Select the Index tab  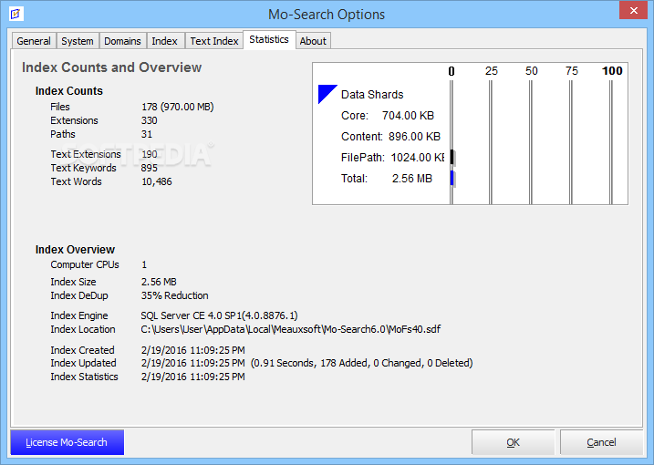pos(165,41)
